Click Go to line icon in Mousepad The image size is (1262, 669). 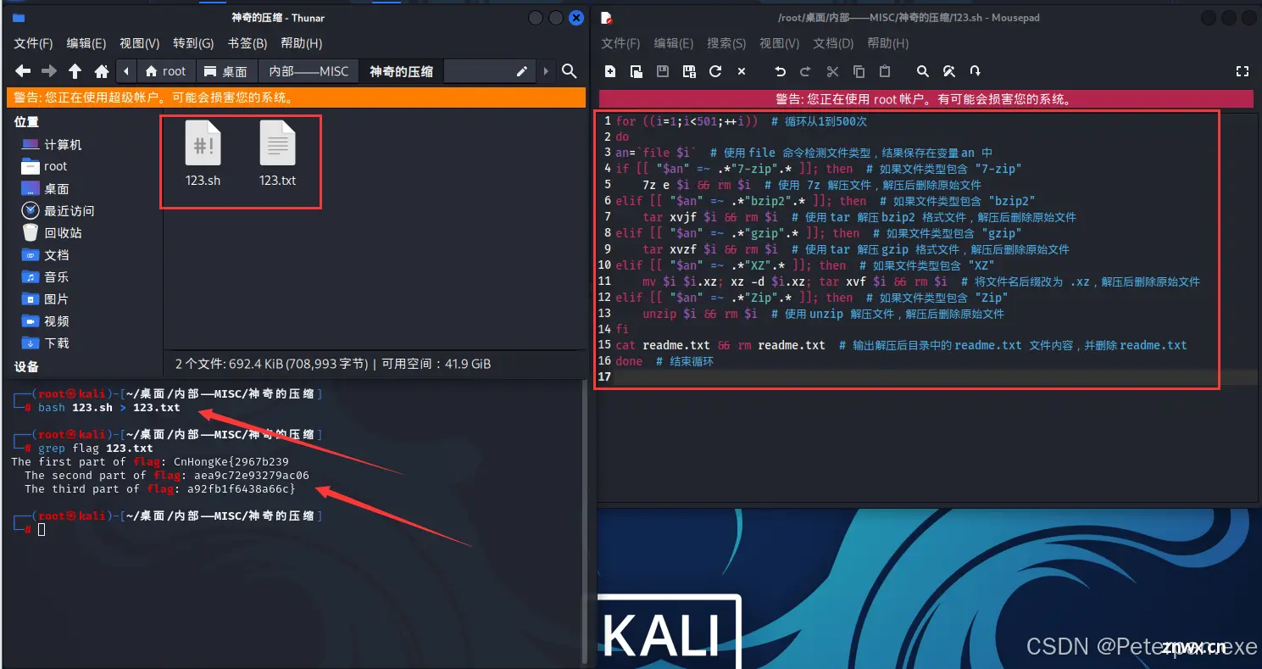[976, 71]
